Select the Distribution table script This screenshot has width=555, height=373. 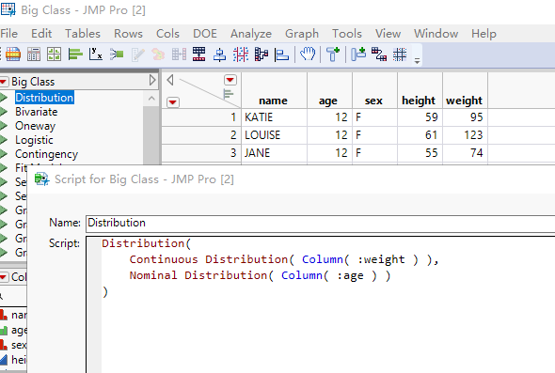[44, 98]
